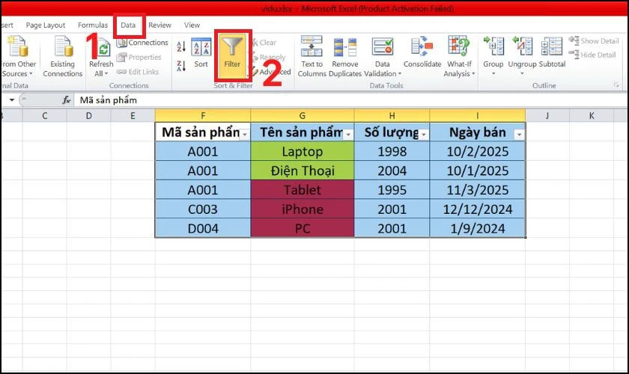Select cell with quantity 2004

pos(392,171)
